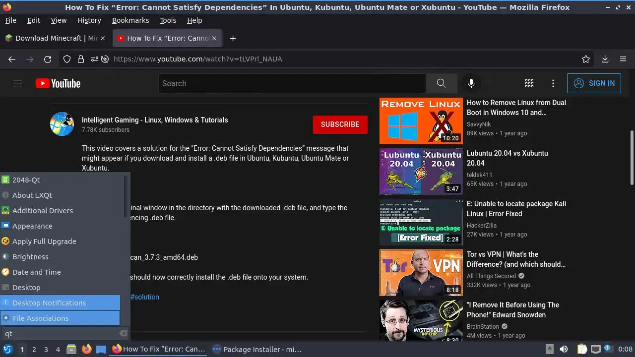Open About LXQt menu entry
Image resolution: width=635 pixels, height=357 pixels.
[61, 195]
